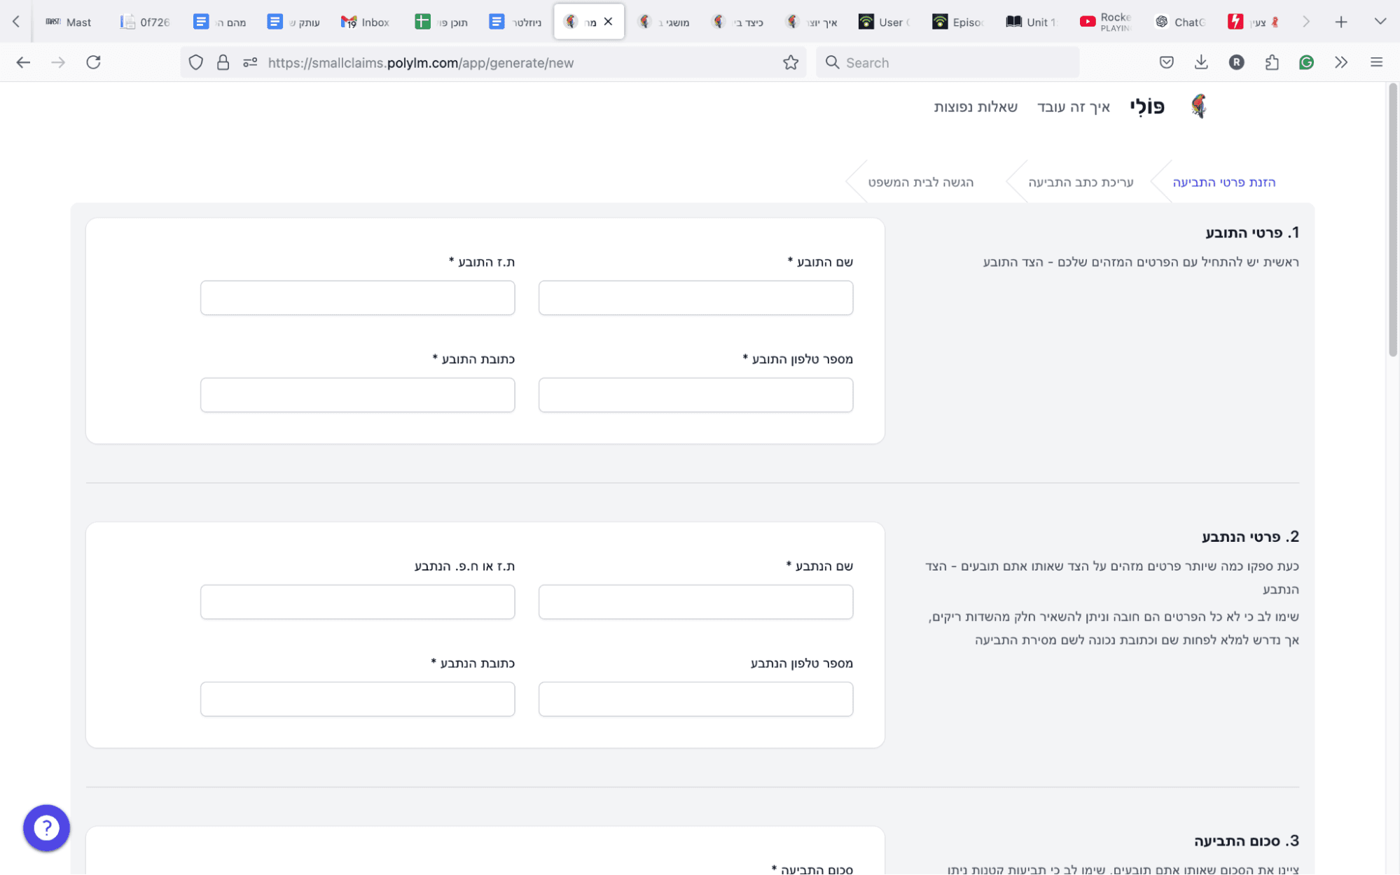
Task: Focus the כתובת הנתבע input field
Action: coord(357,699)
